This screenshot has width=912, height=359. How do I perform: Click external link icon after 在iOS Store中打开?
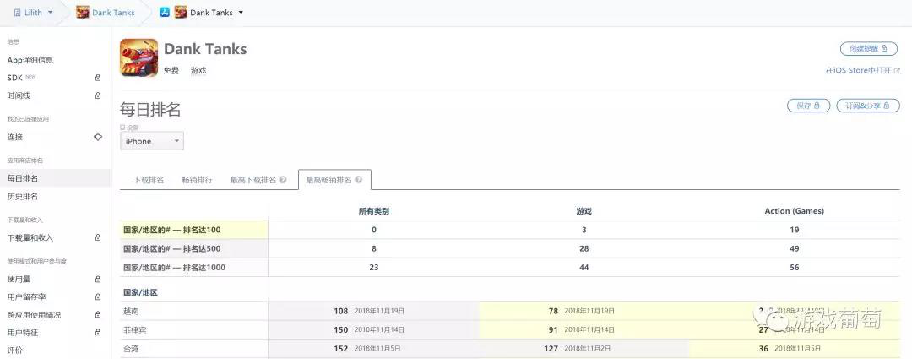(896, 71)
